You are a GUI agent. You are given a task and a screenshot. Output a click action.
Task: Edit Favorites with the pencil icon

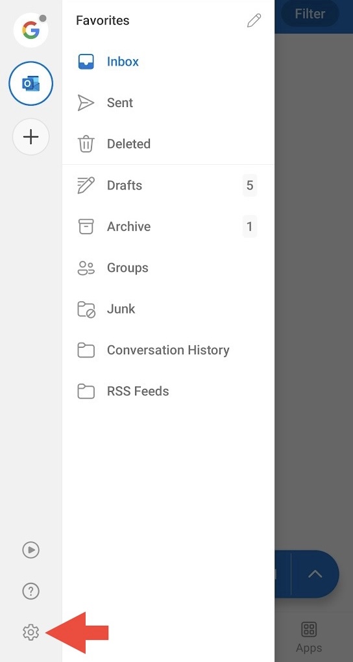pyautogui.click(x=254, y=20)
